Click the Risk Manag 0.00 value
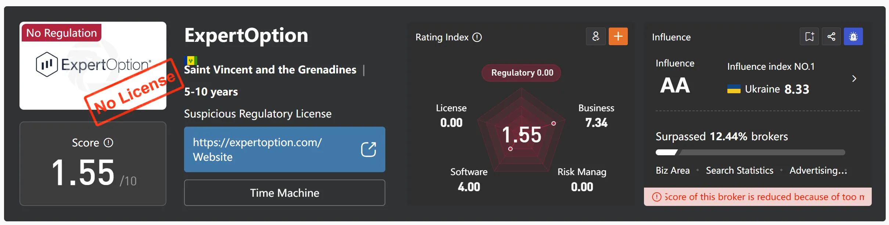 point(582,187)
